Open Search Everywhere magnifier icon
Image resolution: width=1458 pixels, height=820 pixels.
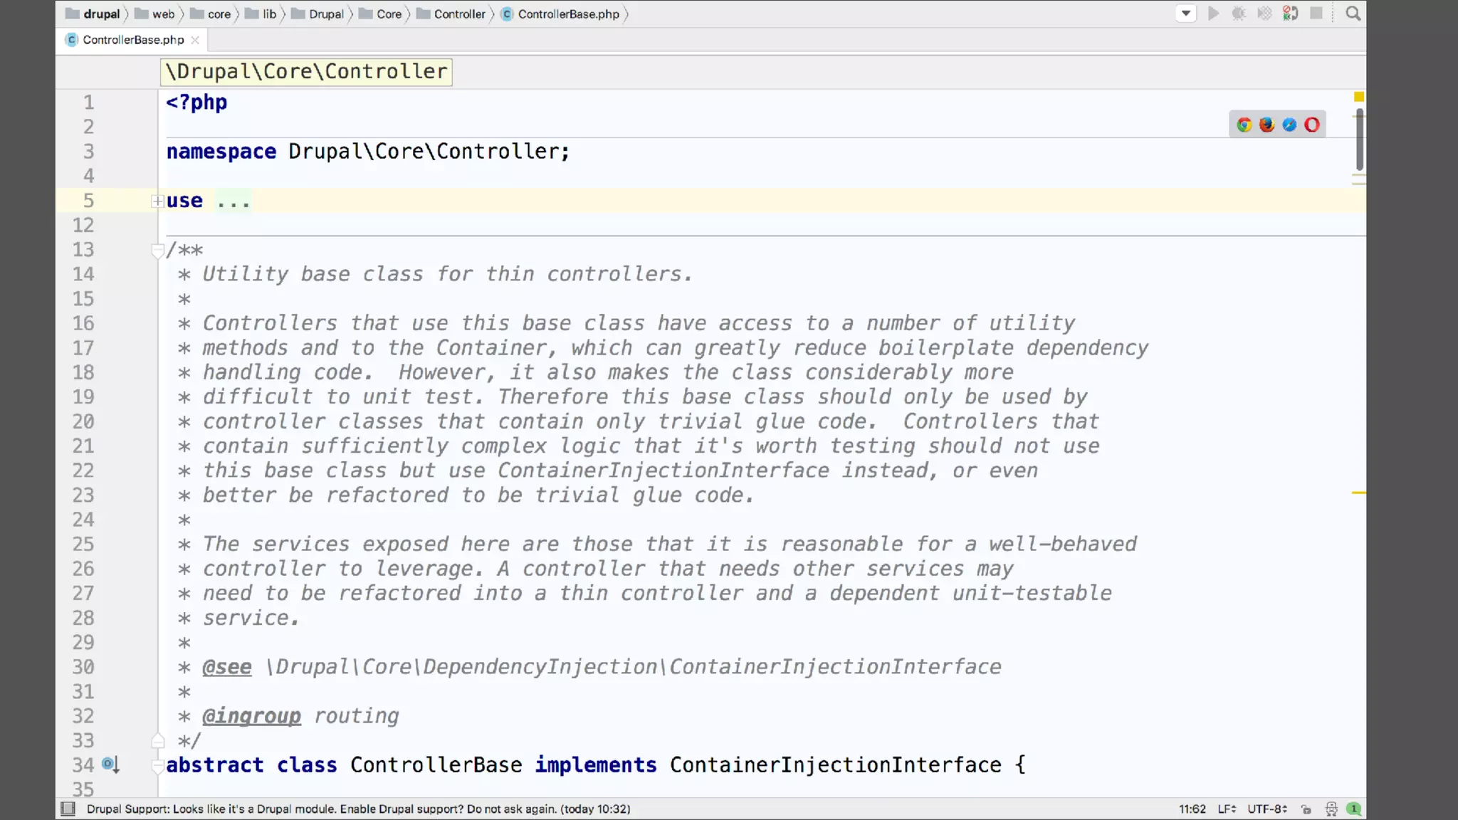(1353, 14)
